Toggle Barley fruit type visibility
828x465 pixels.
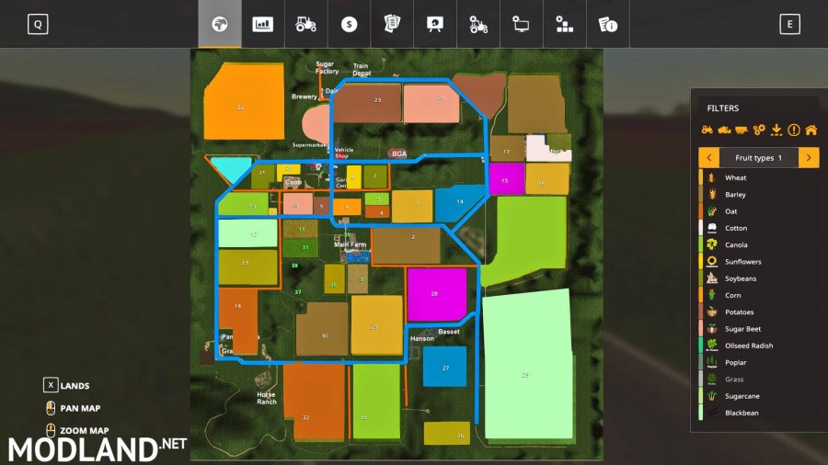coord(759,195)
